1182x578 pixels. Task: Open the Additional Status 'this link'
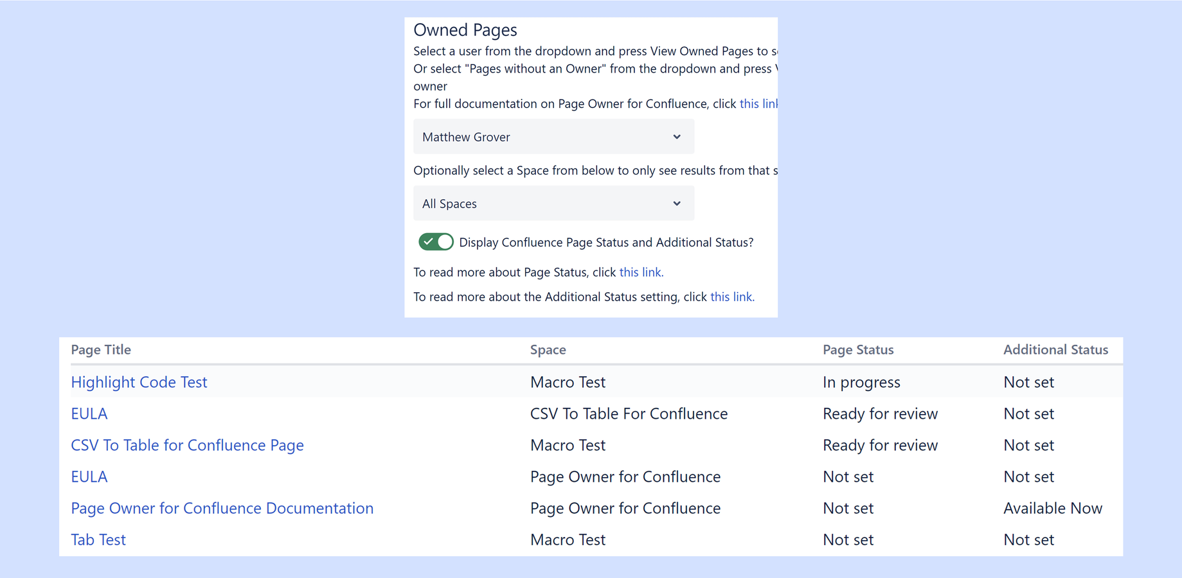[732, 296]
